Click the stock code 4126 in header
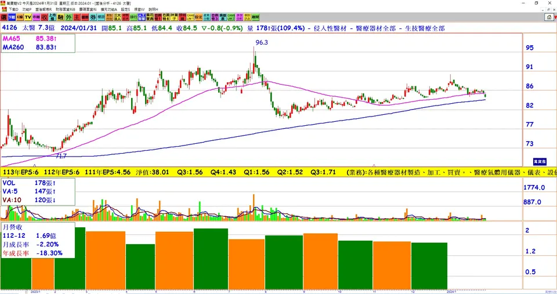 (x=9, y=28)
